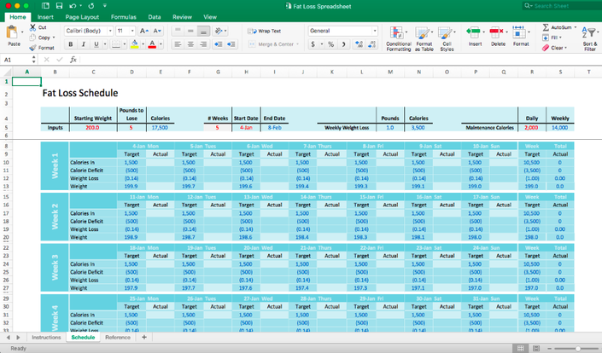Select the Starting Weight cell 200.0
The width and height of the screenshot is (602, 353).
(x=92, y=128)
